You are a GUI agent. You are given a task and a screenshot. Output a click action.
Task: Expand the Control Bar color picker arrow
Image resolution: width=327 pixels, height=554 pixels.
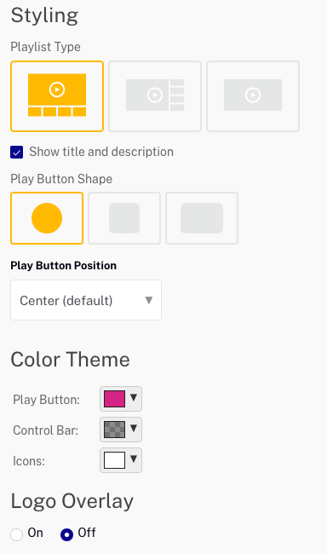click(x=134, y=429)
